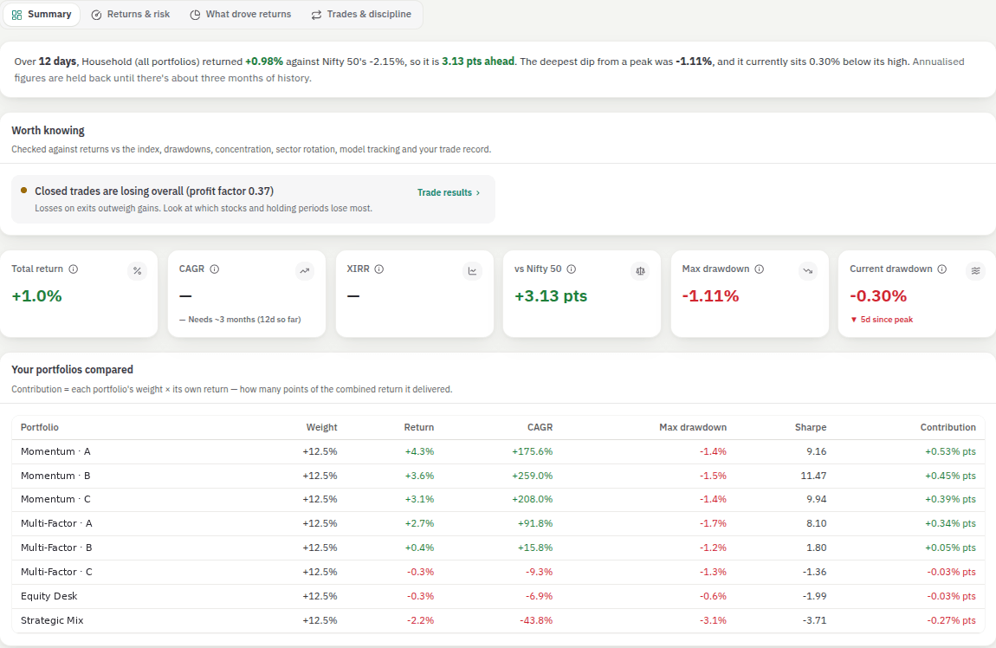Select the Strategic Mix row
The image size is (996, 648).
coord(498,620)
